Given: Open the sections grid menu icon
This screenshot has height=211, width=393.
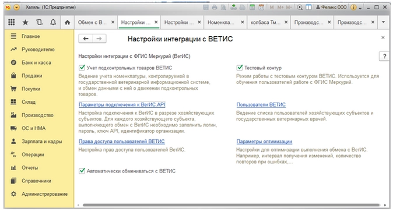Looking at the screenshot, I should click(12, 22).
